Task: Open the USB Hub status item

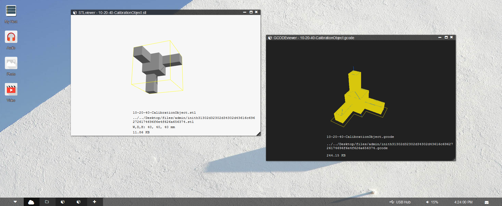Action: 400,202
